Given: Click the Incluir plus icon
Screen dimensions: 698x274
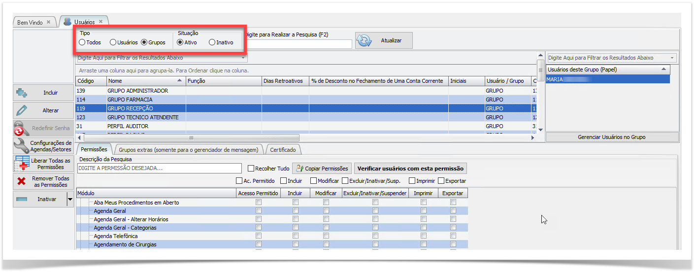Looking at the screenshot, I should click(x=22, y=93).
